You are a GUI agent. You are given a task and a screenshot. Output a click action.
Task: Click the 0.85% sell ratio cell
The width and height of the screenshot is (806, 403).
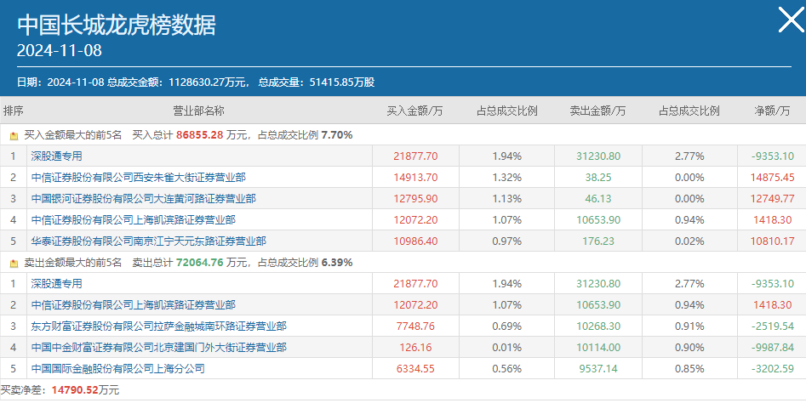(690, 369)
